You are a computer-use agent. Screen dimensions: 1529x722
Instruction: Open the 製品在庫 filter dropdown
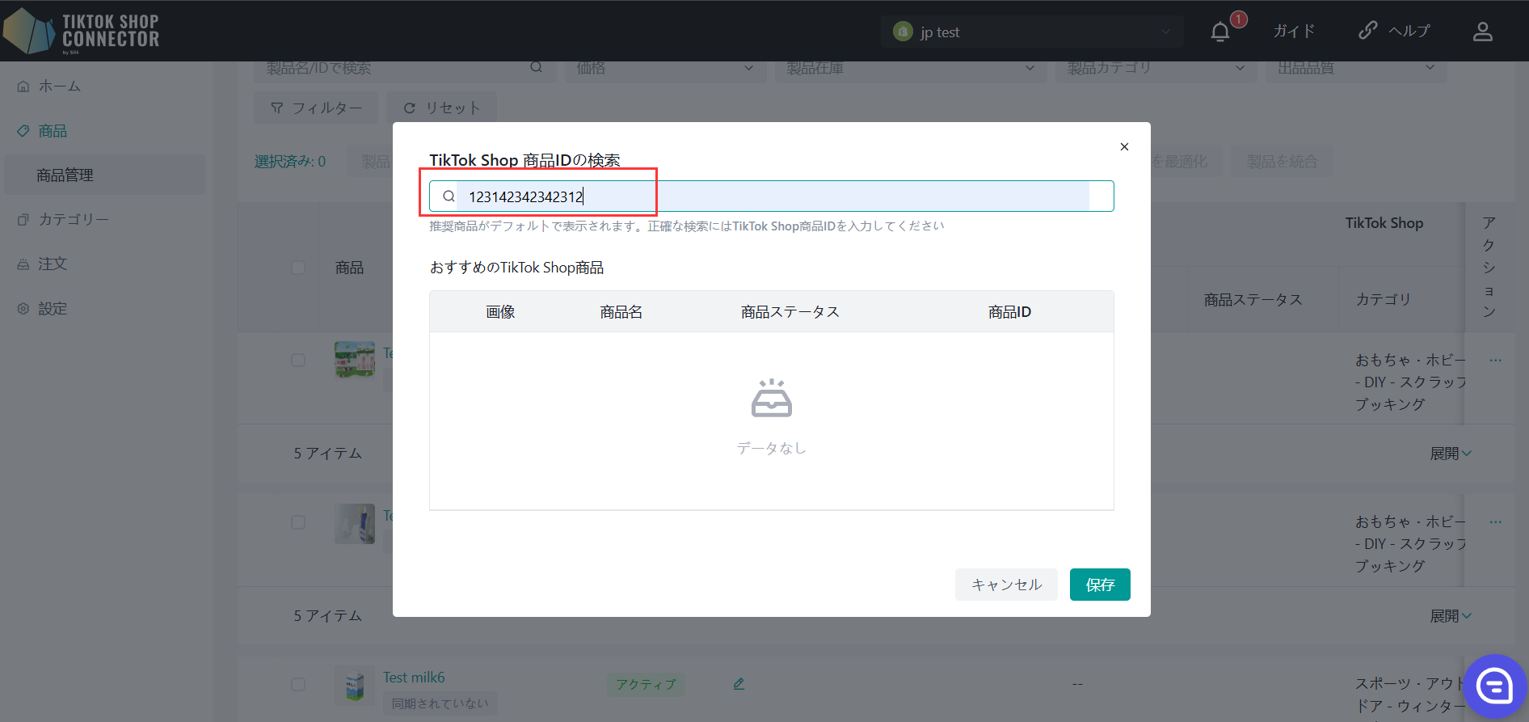pyautogui.click(x=911, y=69)
